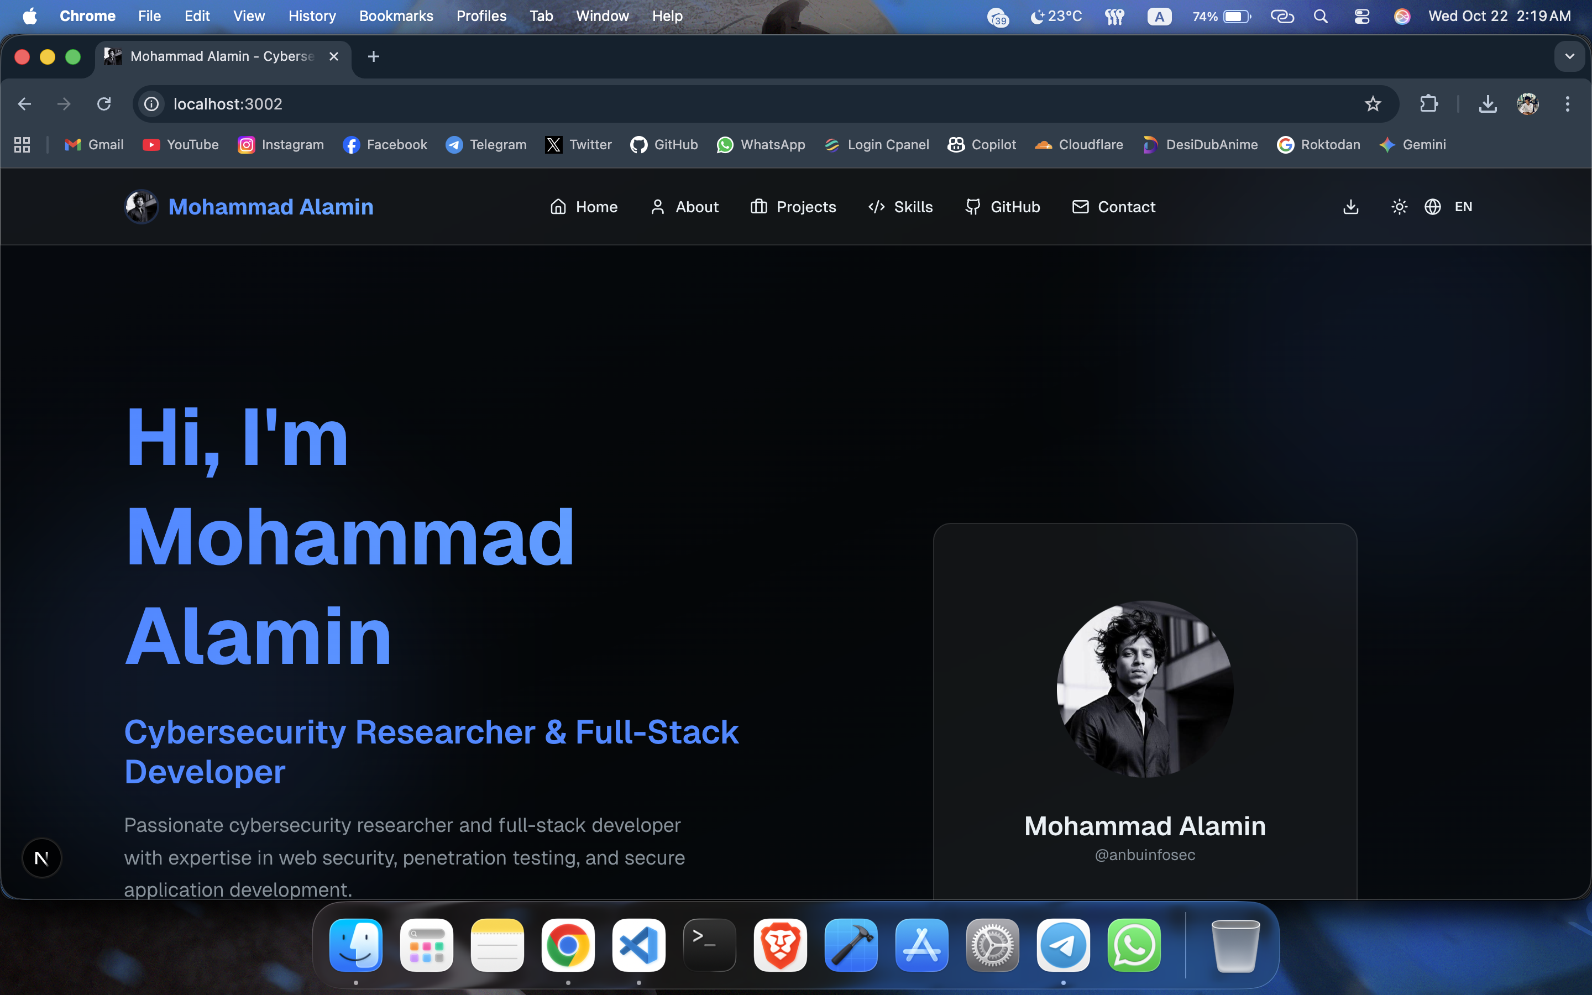
Task: Click the Next.js dev tools N badge
Action: (41, 858)
